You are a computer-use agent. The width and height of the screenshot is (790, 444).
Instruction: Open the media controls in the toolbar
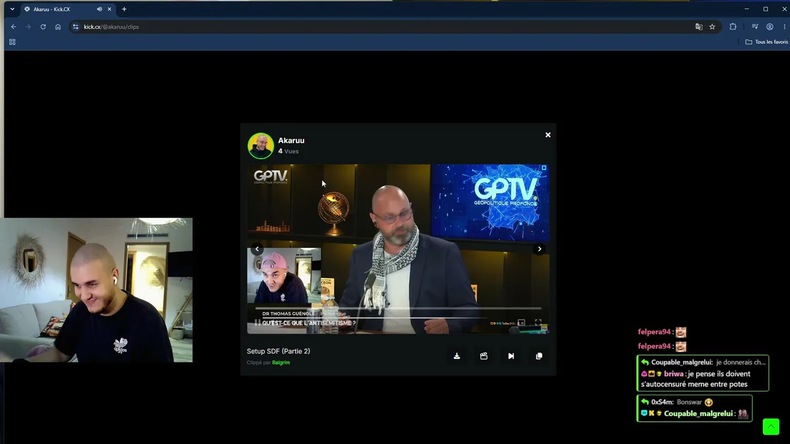(x=755, y=27)
